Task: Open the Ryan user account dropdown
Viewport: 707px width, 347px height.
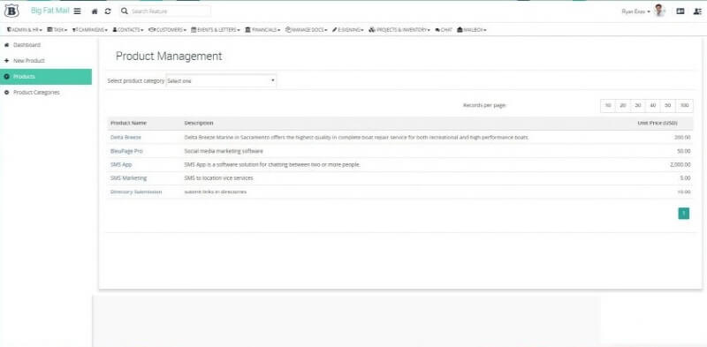Action: tap(635, 11)
